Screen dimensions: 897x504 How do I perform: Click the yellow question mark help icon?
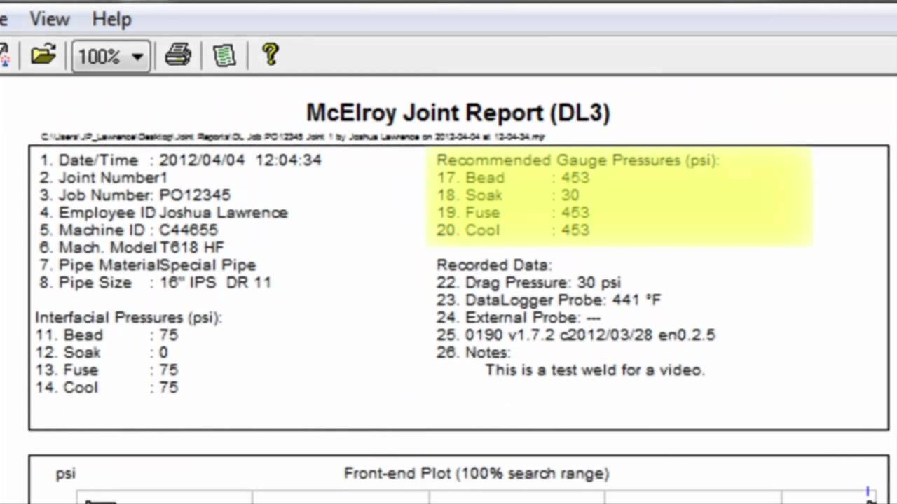click(271, 55)
